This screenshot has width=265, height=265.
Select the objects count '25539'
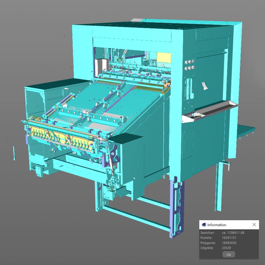tap(226, 248)
